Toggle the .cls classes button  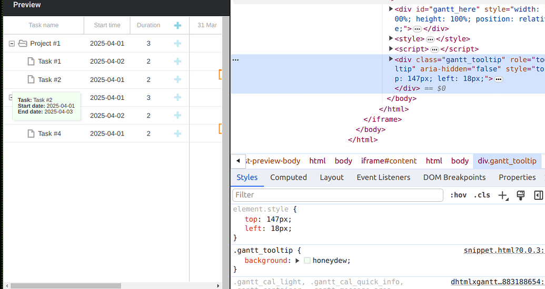pyautogui.click(x=482, y=195)
